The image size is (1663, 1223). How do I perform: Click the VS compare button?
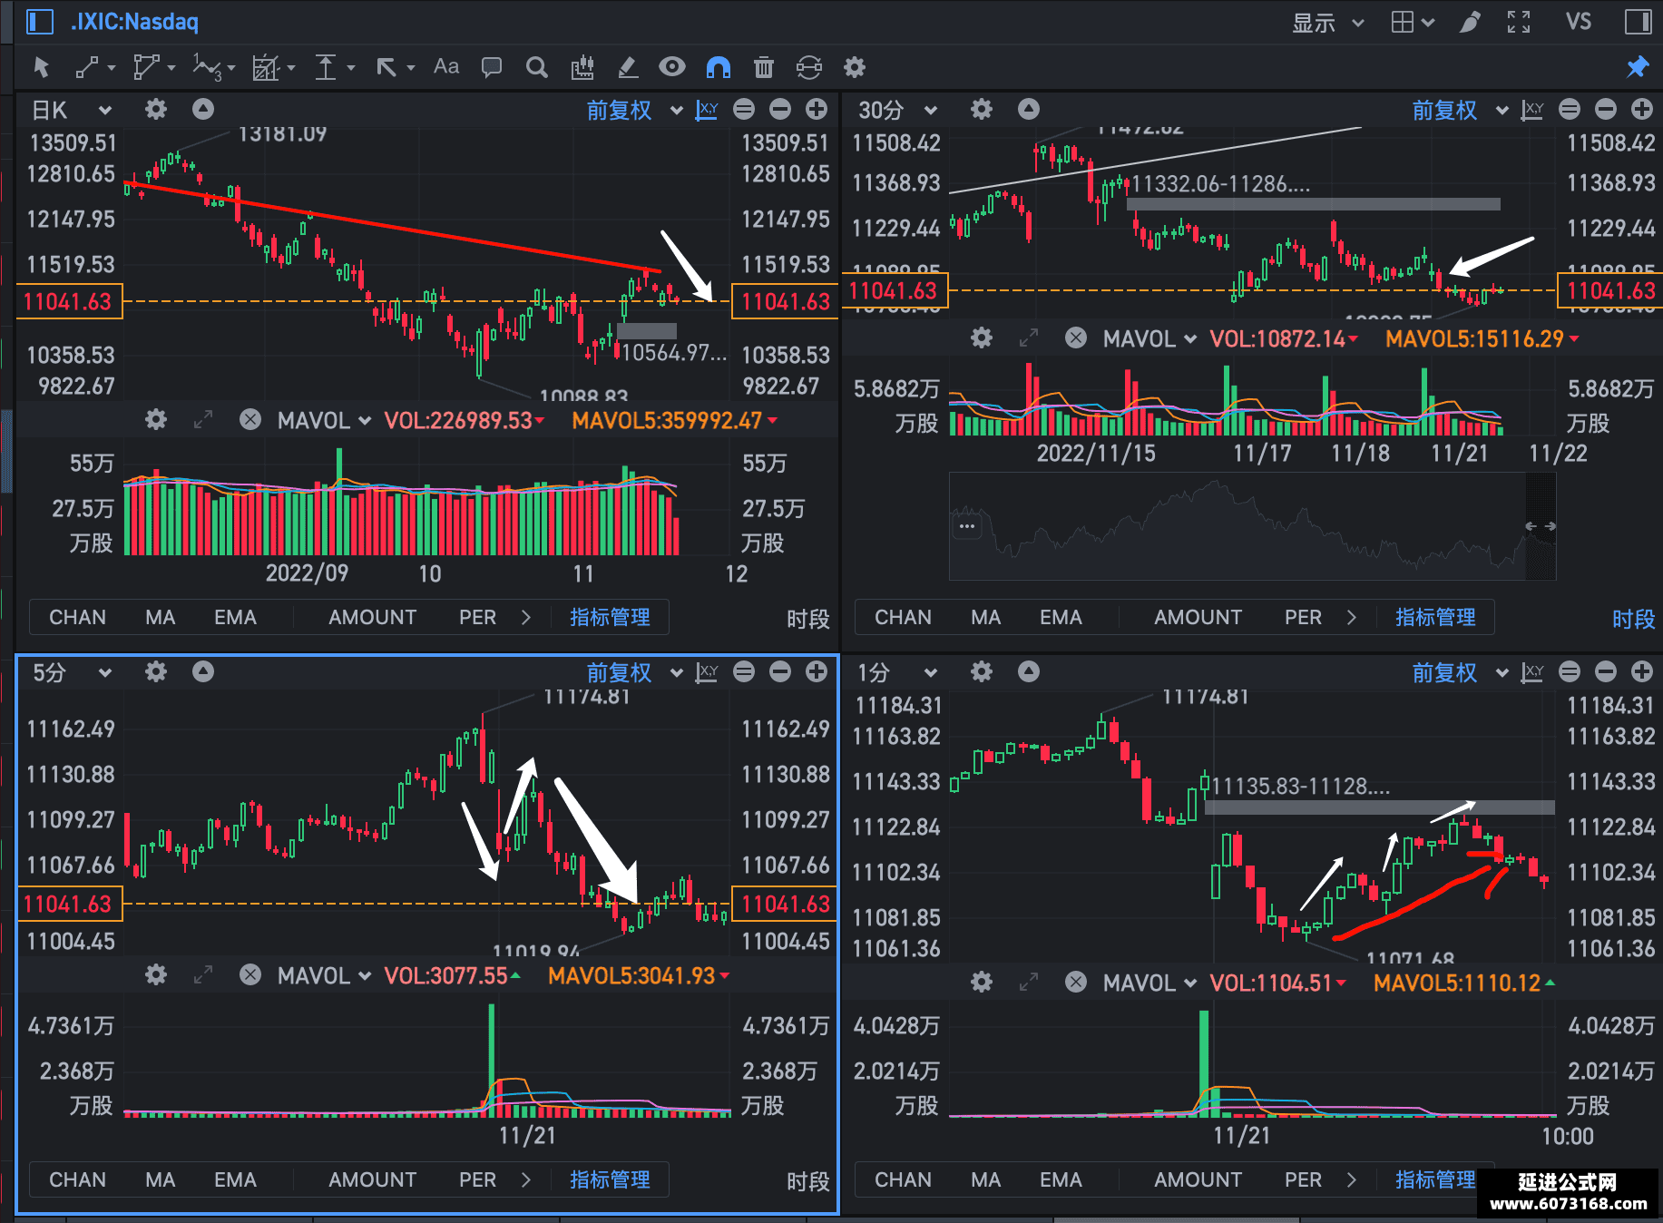pos(1579,22)
